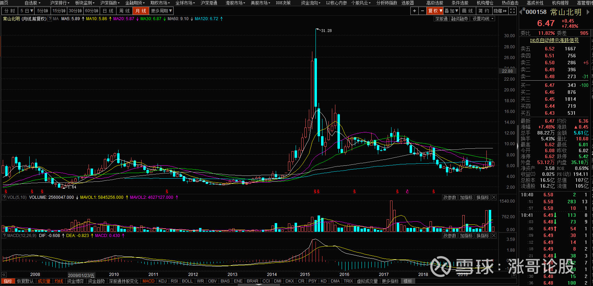Click the 画线 drawing tool button
Image resolution: width=593 pixels, height=286 pixels.
pos(467,11)
